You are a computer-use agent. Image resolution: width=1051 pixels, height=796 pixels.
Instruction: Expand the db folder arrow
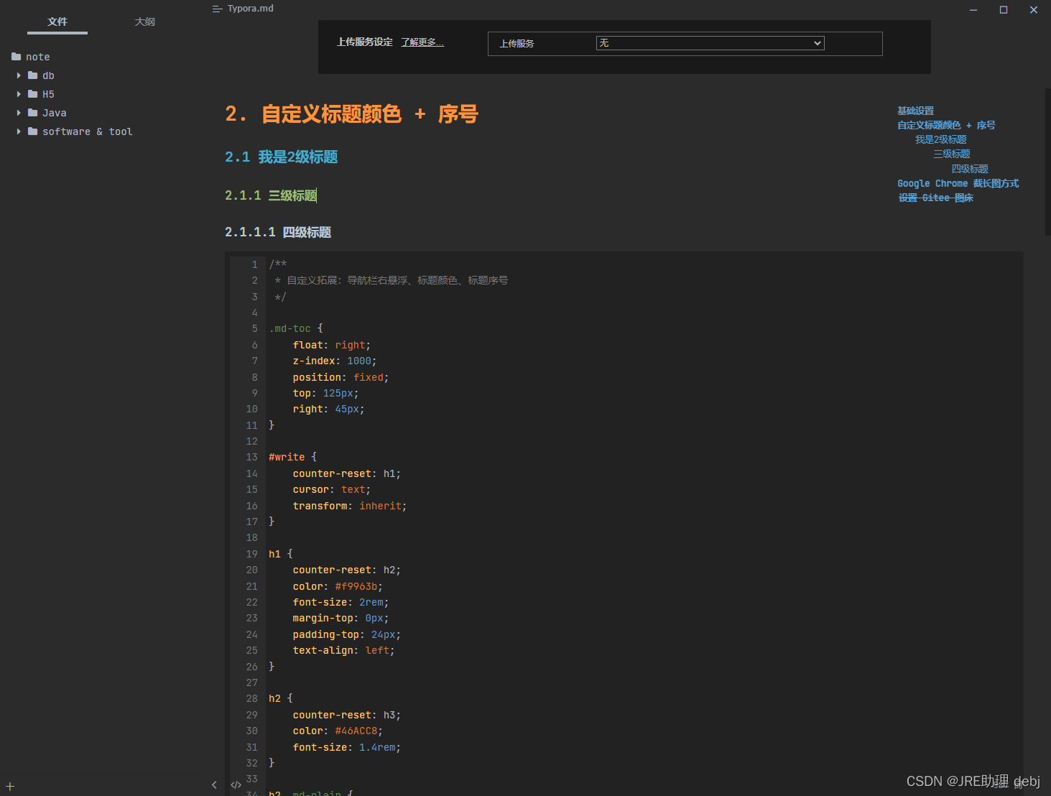[x=19, y=75]
